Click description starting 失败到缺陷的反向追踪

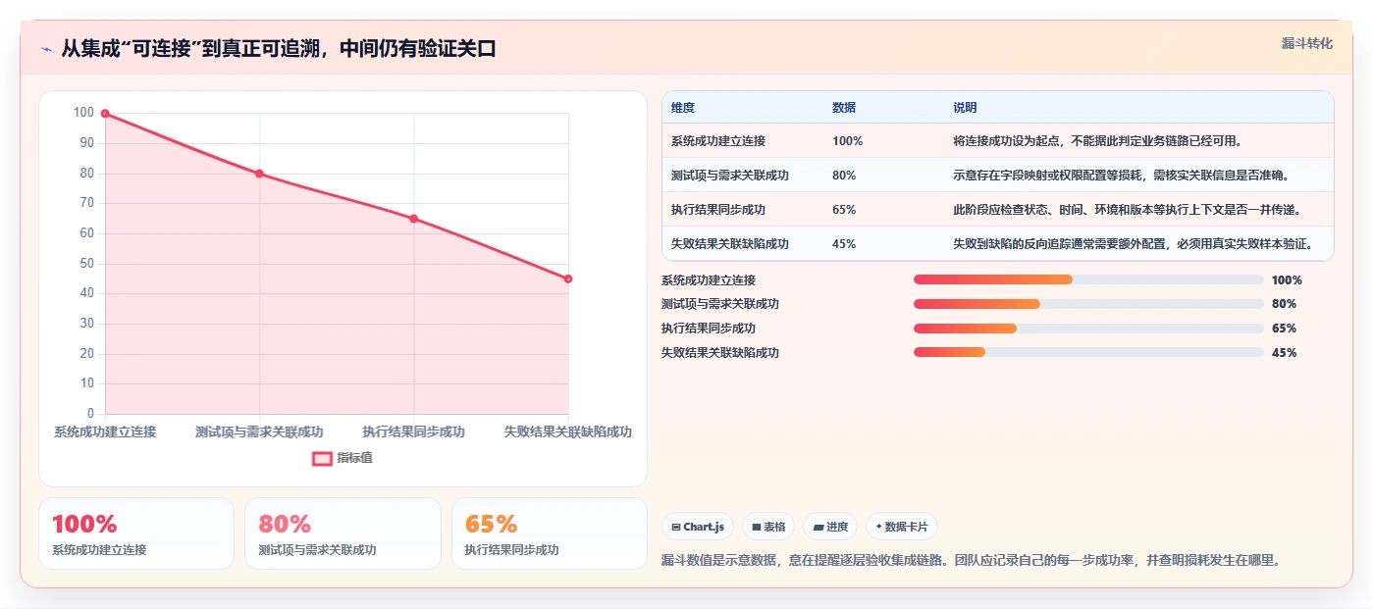click(1133, 244)
